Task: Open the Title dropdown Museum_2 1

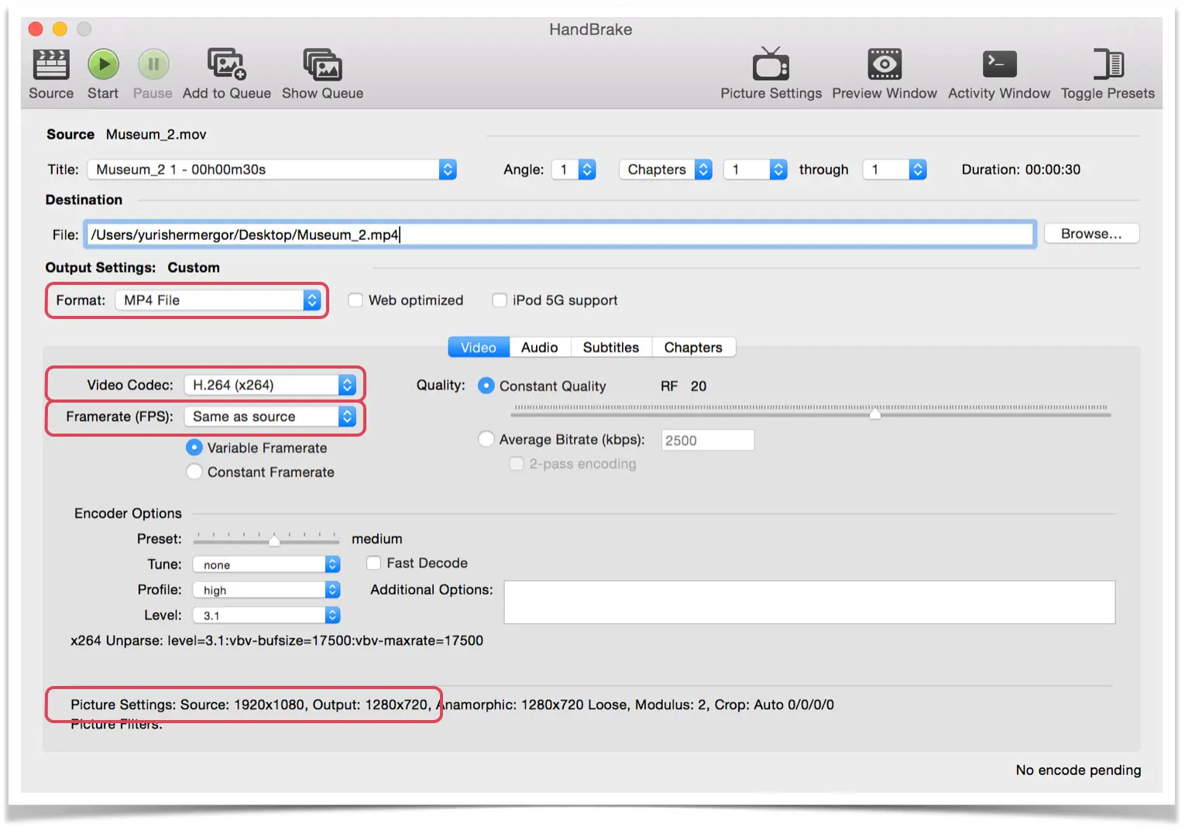Action: click(272, 170)
